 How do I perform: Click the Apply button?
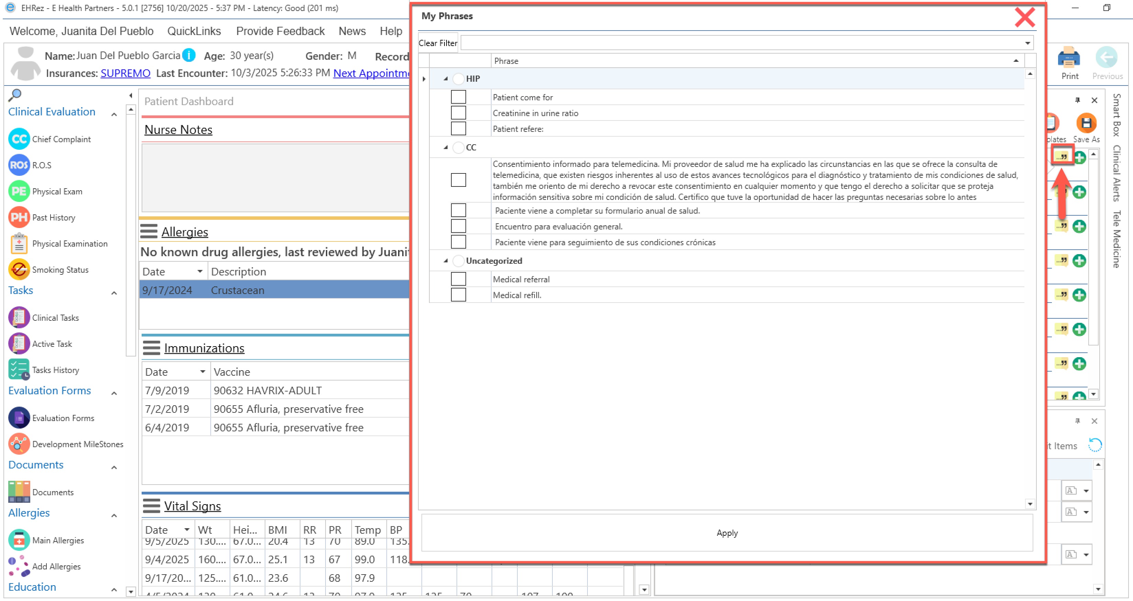pyautogui.click(x=727, y=533)
